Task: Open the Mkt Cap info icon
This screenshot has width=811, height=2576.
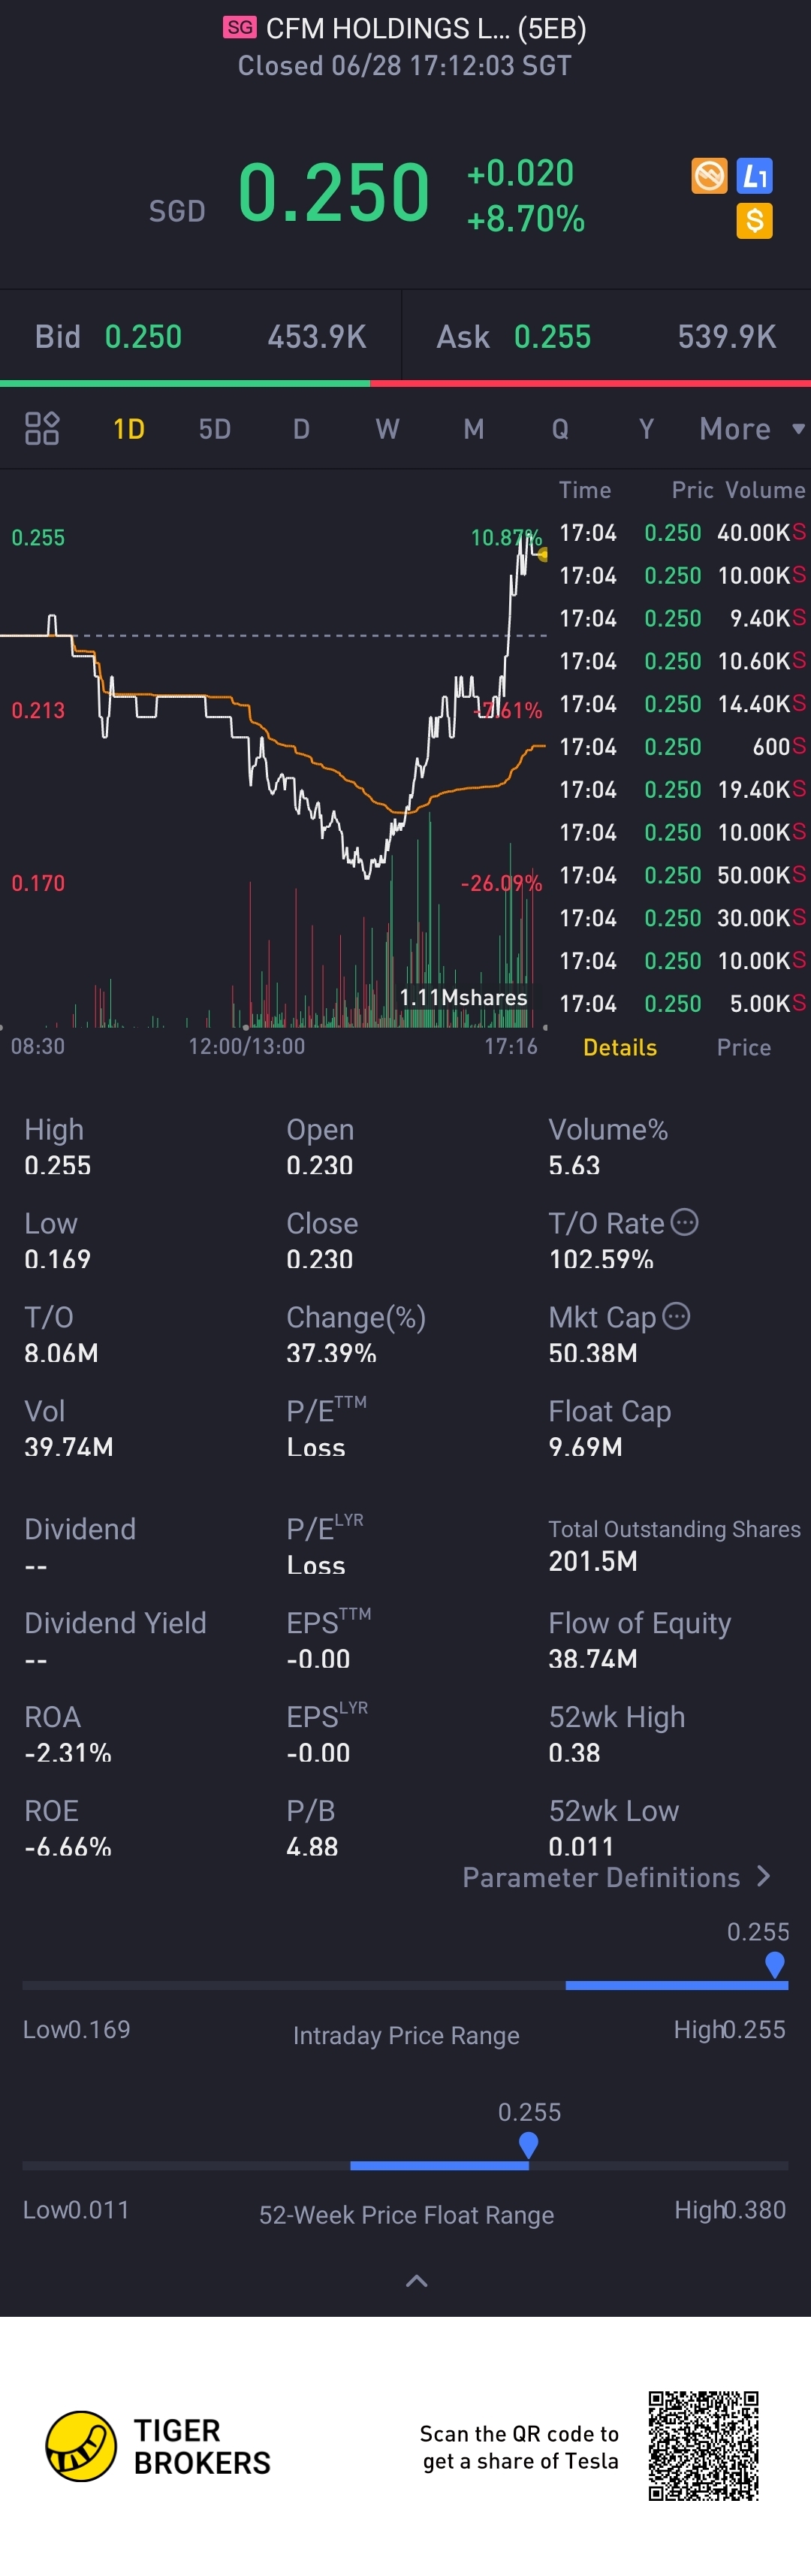Action: (676, 1316)
